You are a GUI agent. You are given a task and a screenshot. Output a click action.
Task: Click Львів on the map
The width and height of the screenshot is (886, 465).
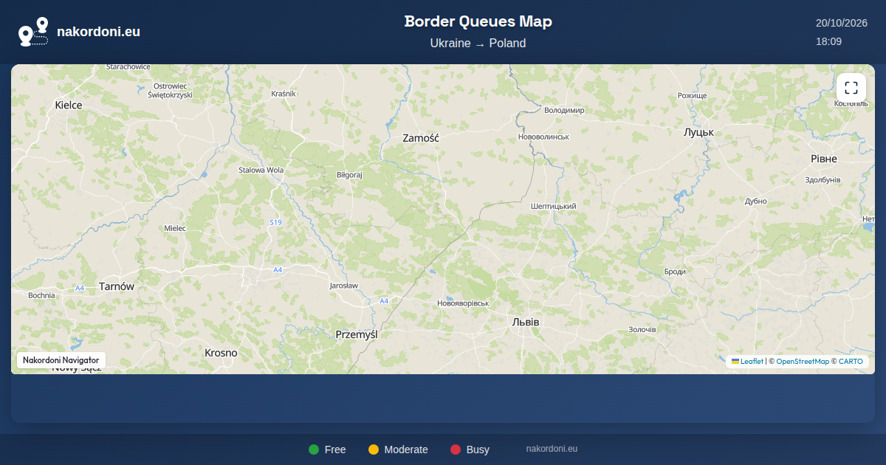(526, 323)
